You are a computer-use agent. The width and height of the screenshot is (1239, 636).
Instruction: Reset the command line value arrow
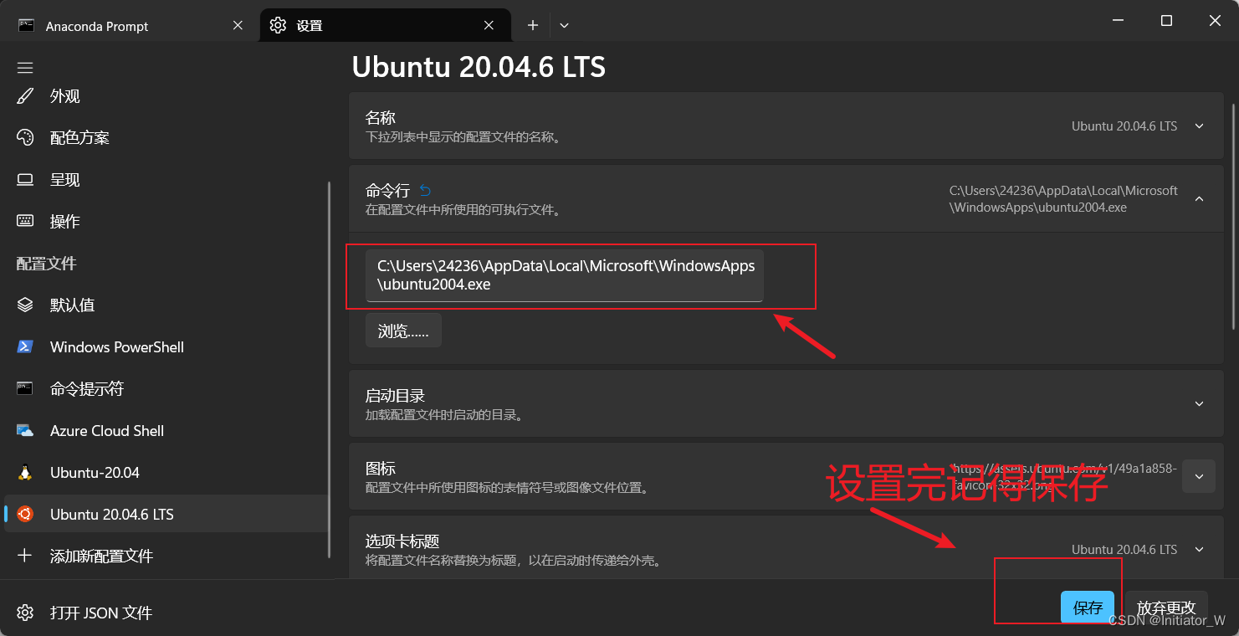[x=425, y=190]
